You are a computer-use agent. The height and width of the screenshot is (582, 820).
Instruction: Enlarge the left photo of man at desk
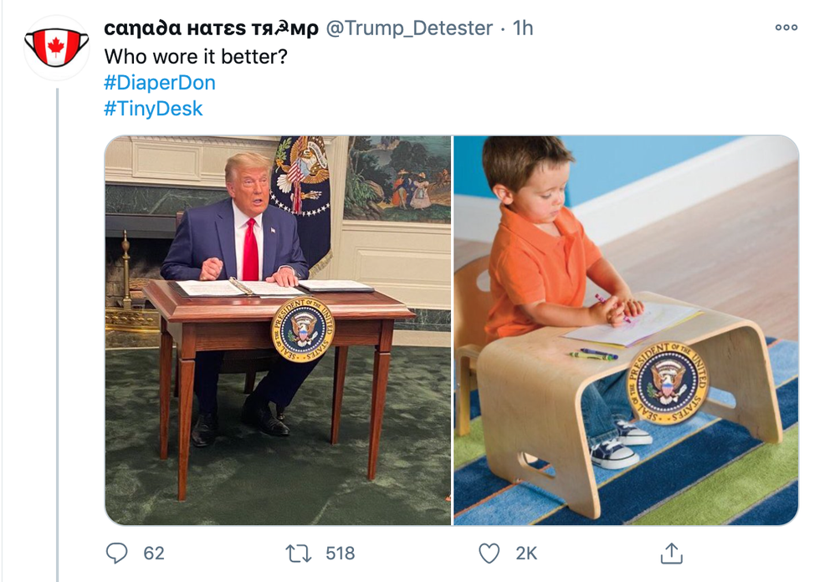[x=278, y=330]
